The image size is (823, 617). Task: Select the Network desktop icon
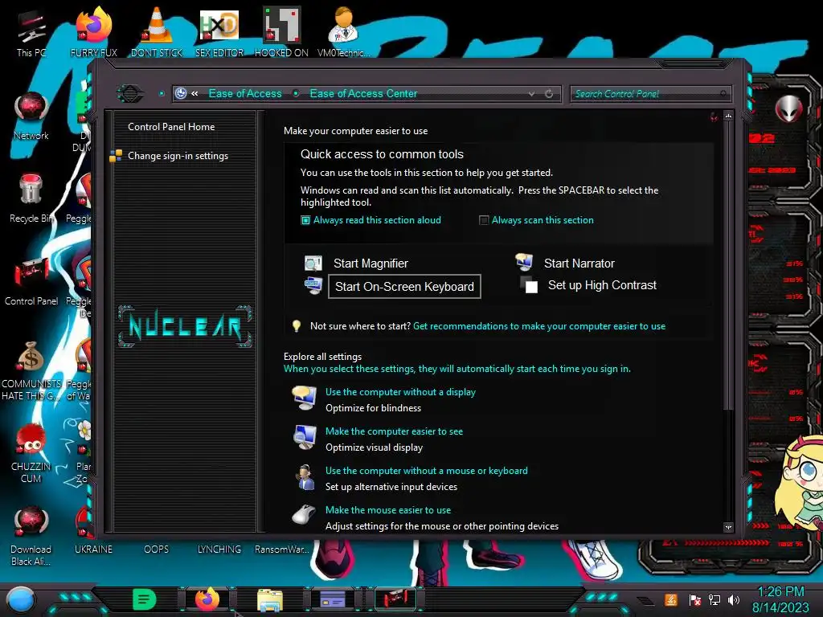tap(31, 116)
